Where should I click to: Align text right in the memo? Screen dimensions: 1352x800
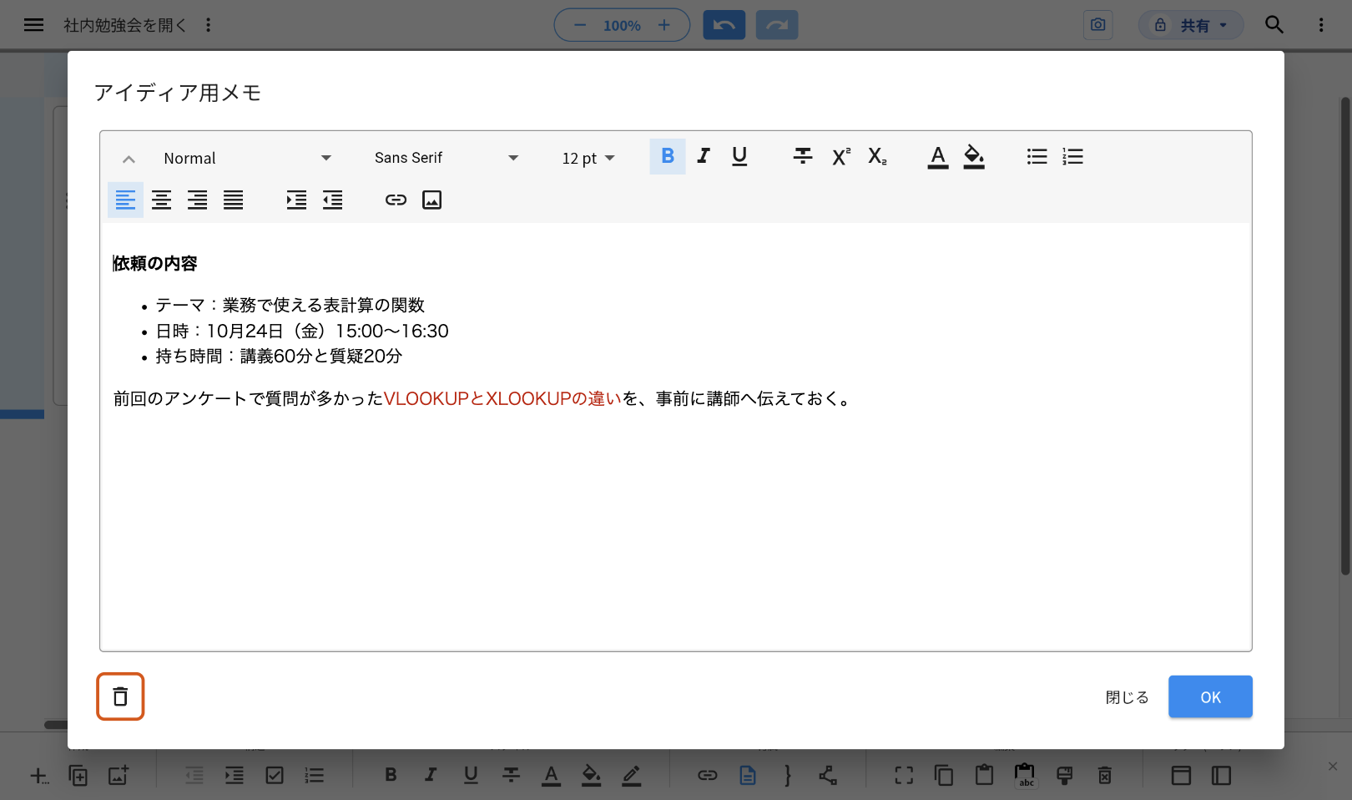(197, 200)
